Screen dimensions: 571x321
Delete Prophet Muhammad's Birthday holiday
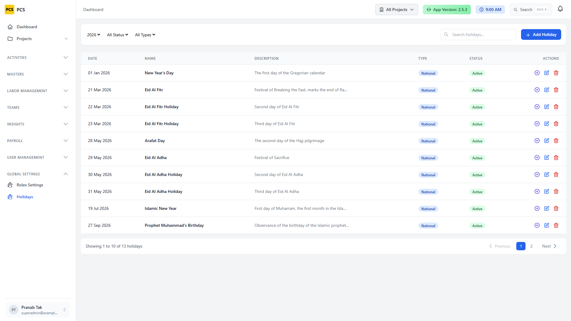556,225
